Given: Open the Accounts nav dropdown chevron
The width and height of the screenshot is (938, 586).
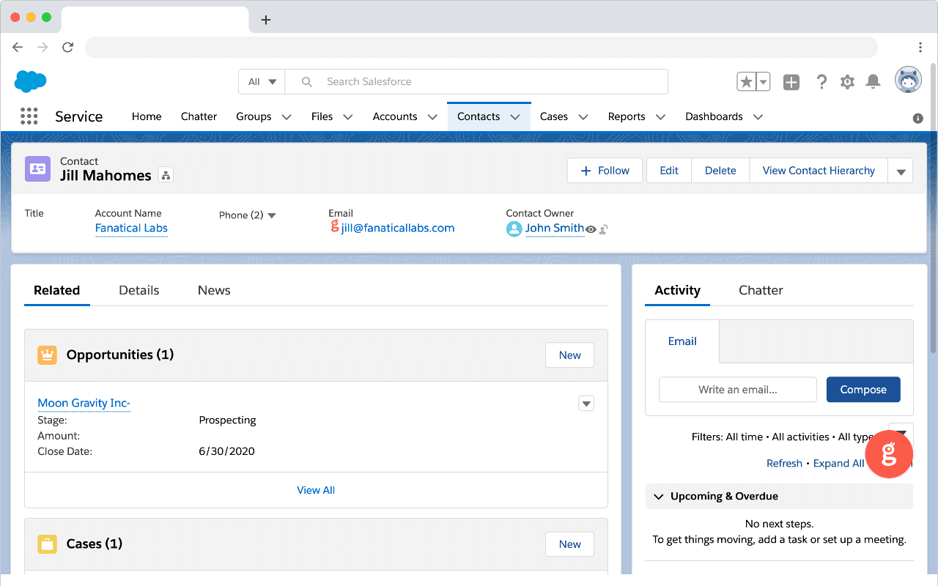Looking at the screenshot, I should click(432, 117).
